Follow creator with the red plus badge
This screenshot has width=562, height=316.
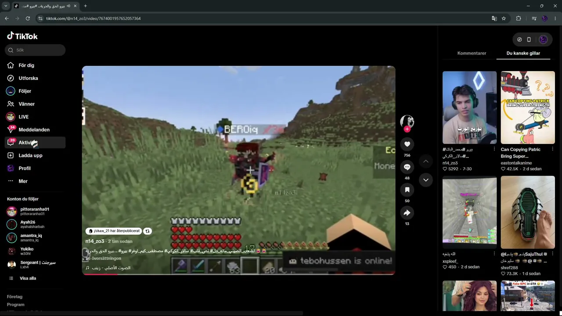coord(407,129)
